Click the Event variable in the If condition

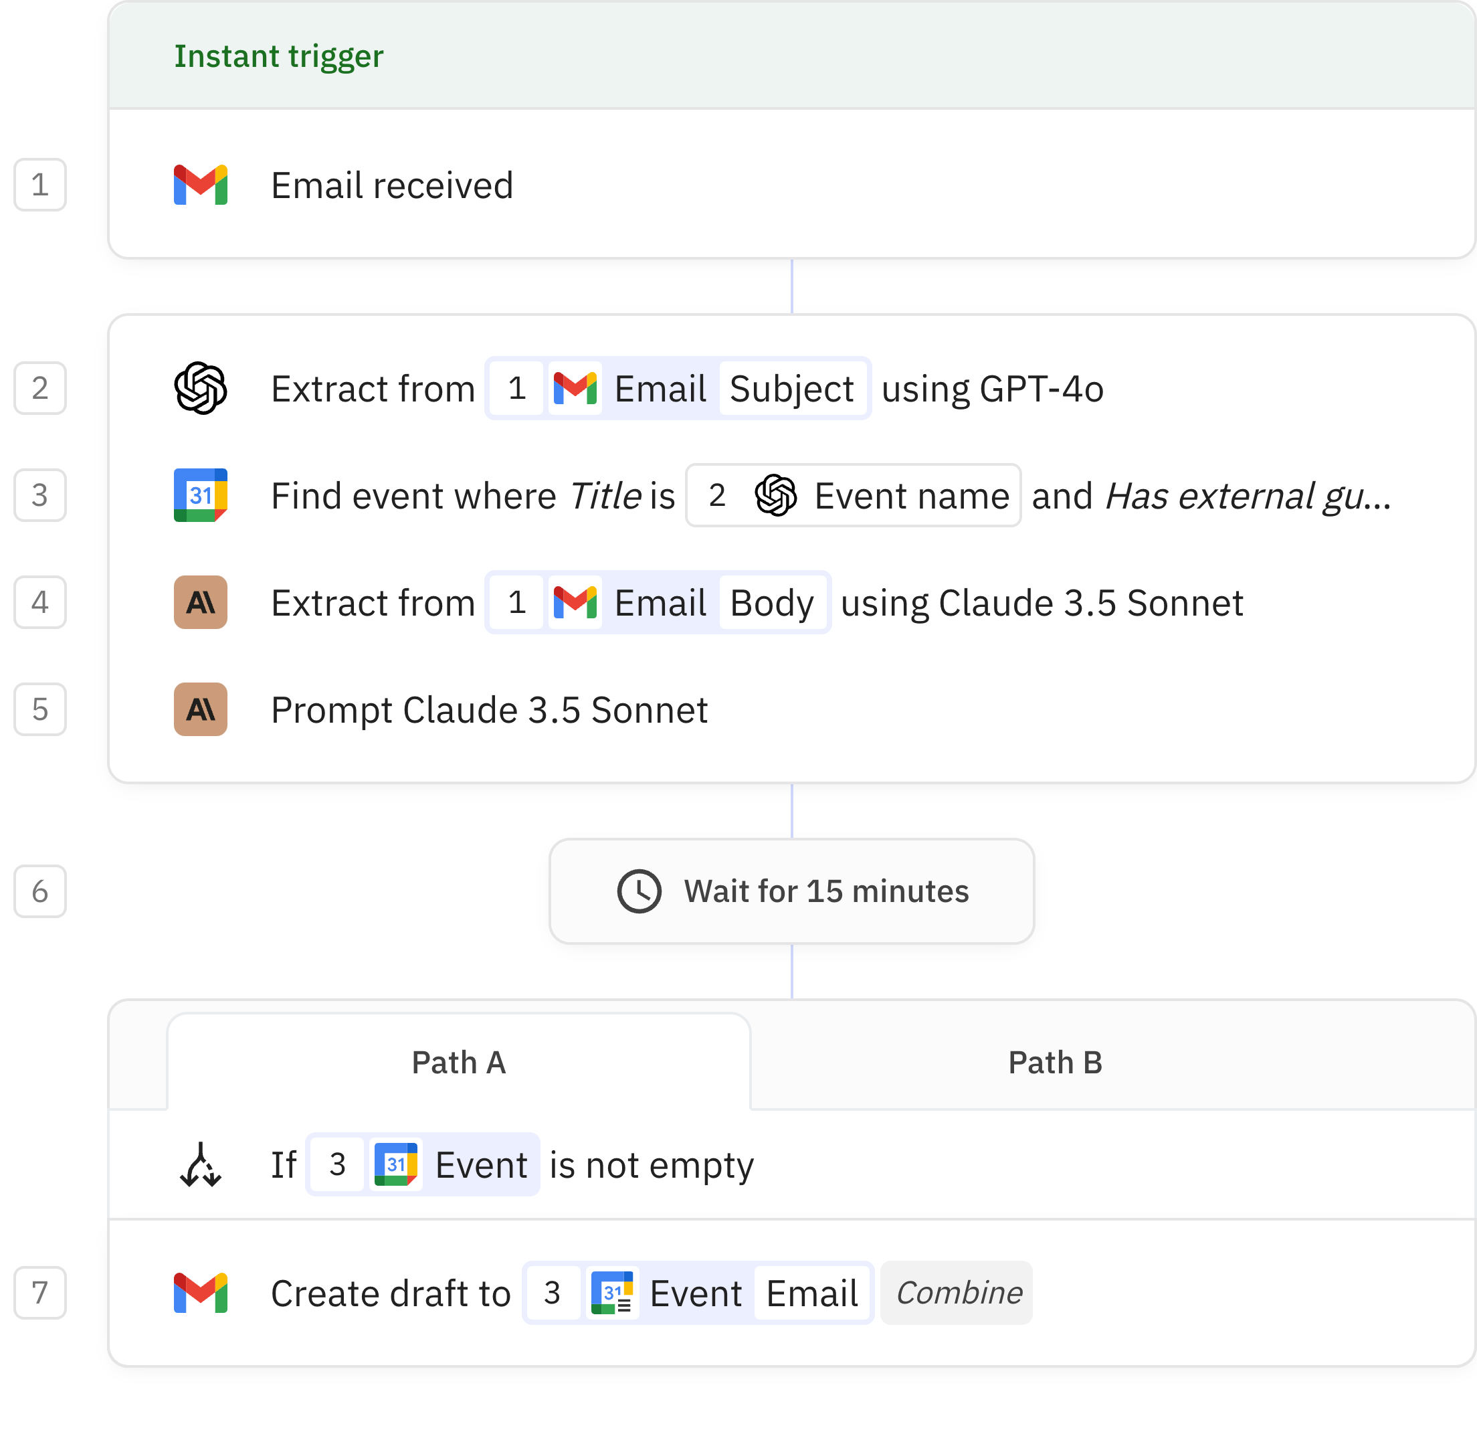tap(423, 1164)
